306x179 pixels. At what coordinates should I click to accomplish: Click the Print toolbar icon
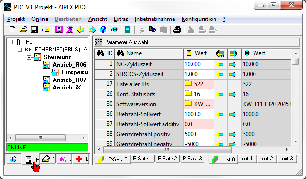(x=177, y=30)
